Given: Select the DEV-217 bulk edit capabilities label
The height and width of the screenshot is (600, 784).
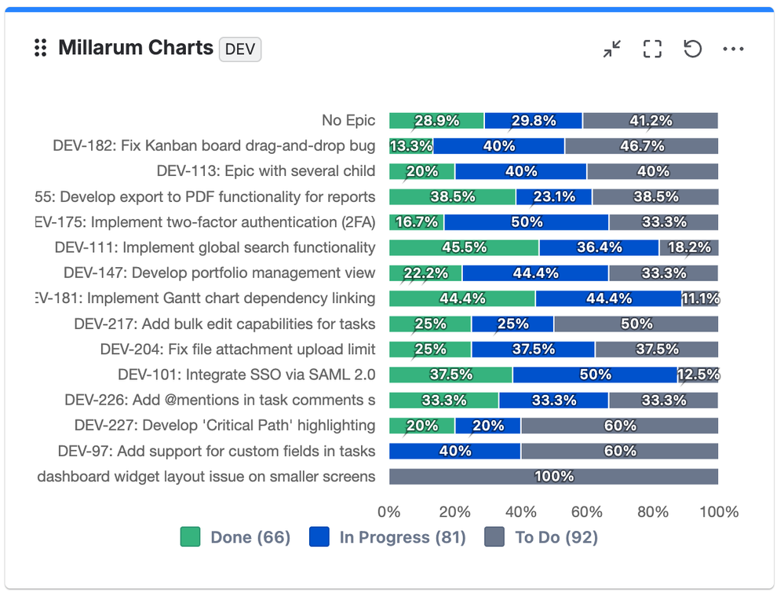Looking at the screenshot, I should click(x=224, y=324).
